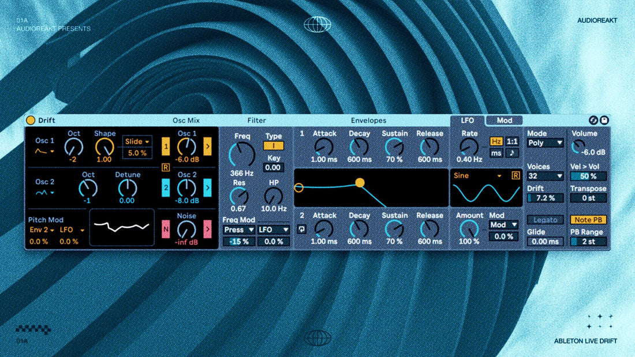The height and width of the screenshot is (357, 635).
Task: Click the HP filter knob
Action: pos(274,196)
